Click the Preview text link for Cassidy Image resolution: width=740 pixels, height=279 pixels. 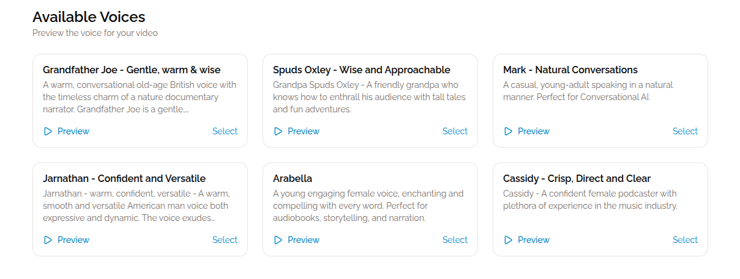(534, 240)
